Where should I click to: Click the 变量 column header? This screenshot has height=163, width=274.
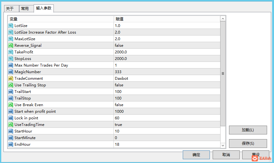pos(61,19)
